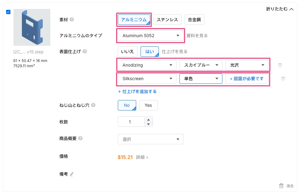Uncheck the part selection checkbox

[8, 12]
